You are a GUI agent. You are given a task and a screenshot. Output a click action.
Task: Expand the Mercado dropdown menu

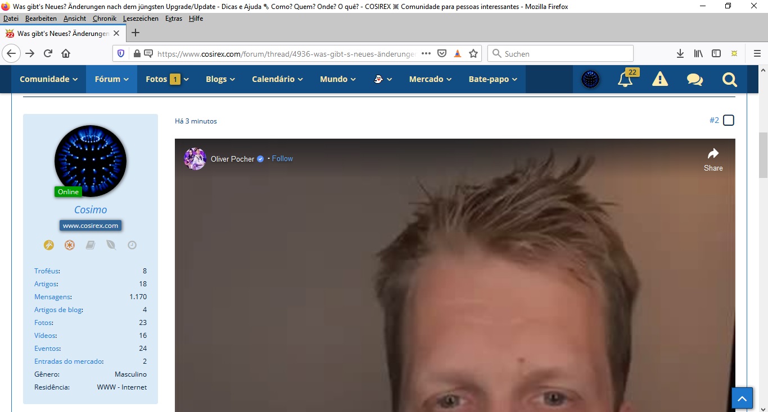[x=430, y=79]
